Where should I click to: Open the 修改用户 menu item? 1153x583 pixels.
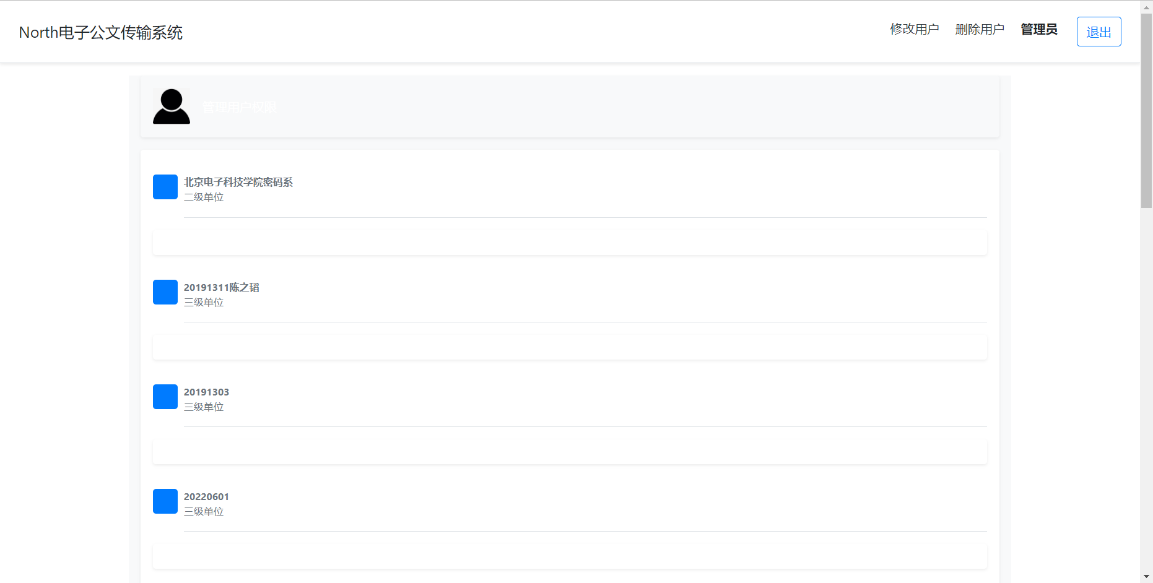915,29
